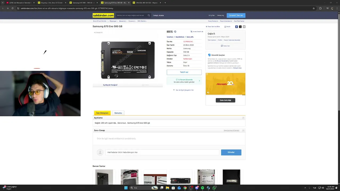Open Discord from taskbar

pyautogui.click(x=197, y=188)
